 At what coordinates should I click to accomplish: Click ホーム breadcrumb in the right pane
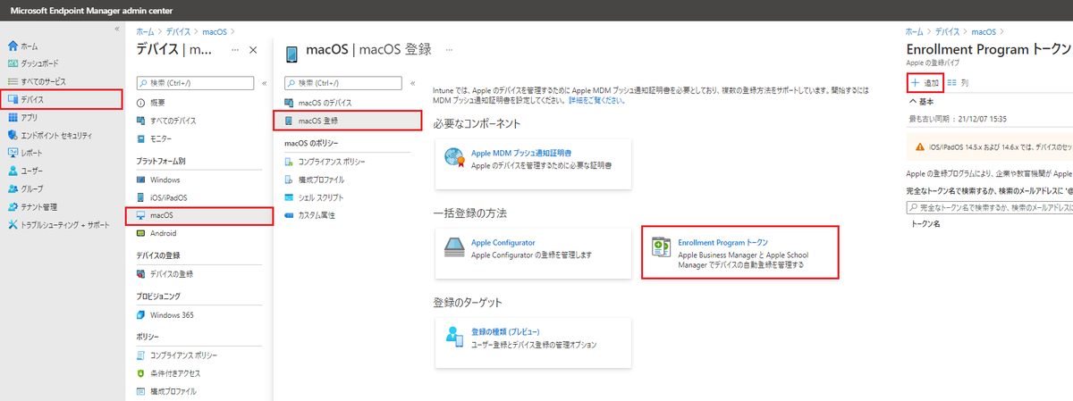(x=916, y=31)
